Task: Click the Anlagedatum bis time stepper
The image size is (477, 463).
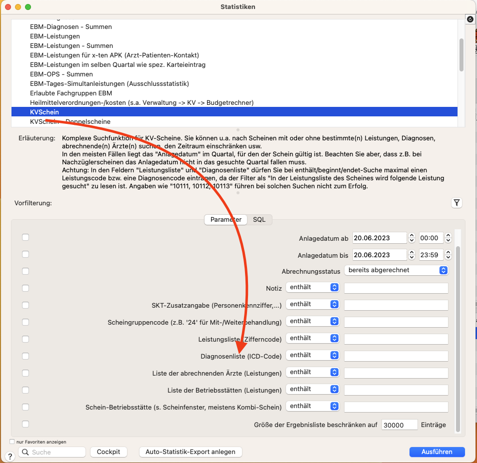Action: point(448,255)
